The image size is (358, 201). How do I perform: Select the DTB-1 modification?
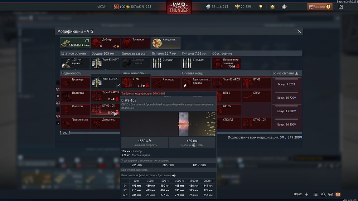point(228,97)
